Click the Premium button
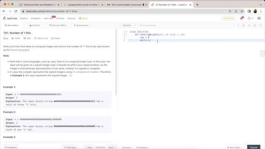The image size is (265, 149). (x=229, y=18)
